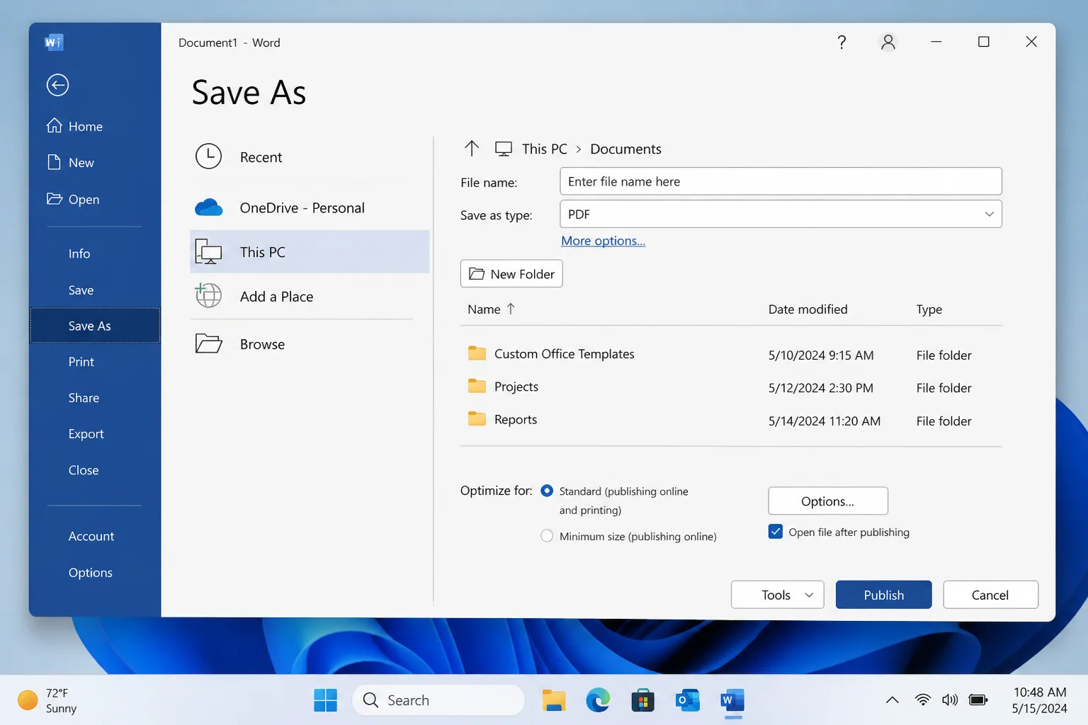
Task: Open Windows Start menu
Action: [325, 700]
